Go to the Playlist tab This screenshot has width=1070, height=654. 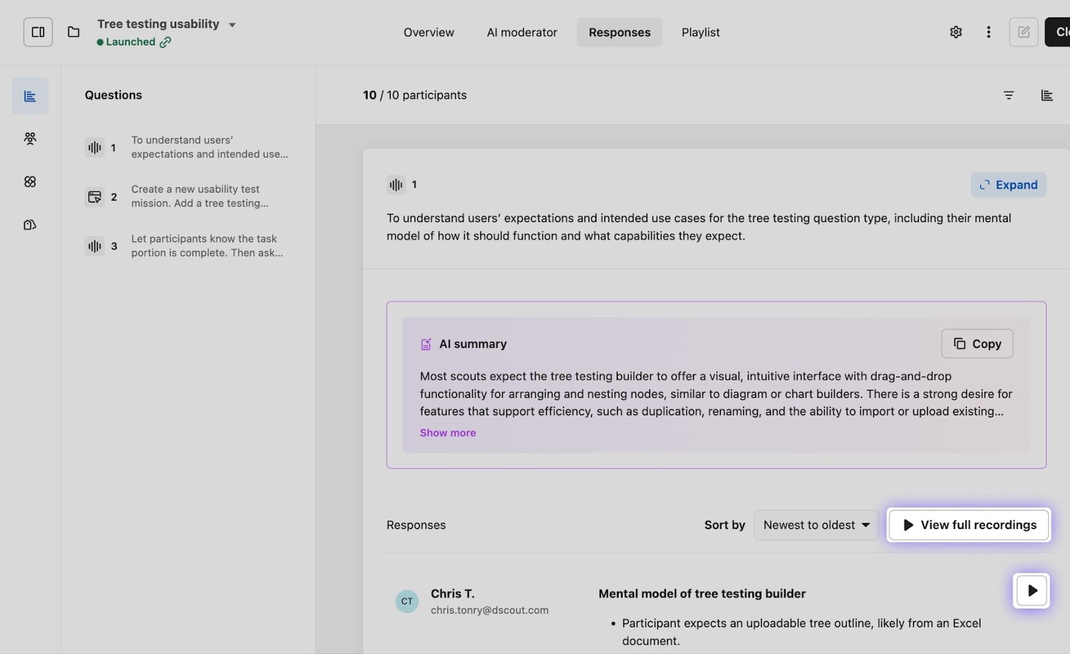[x=700, y=32]
